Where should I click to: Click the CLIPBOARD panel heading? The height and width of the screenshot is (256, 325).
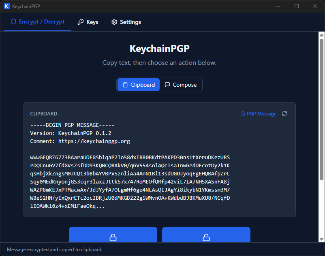point(43,114)
